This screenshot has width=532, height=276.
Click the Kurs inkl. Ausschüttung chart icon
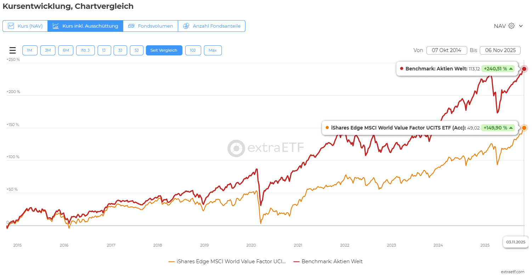click(x=56, y=26)
